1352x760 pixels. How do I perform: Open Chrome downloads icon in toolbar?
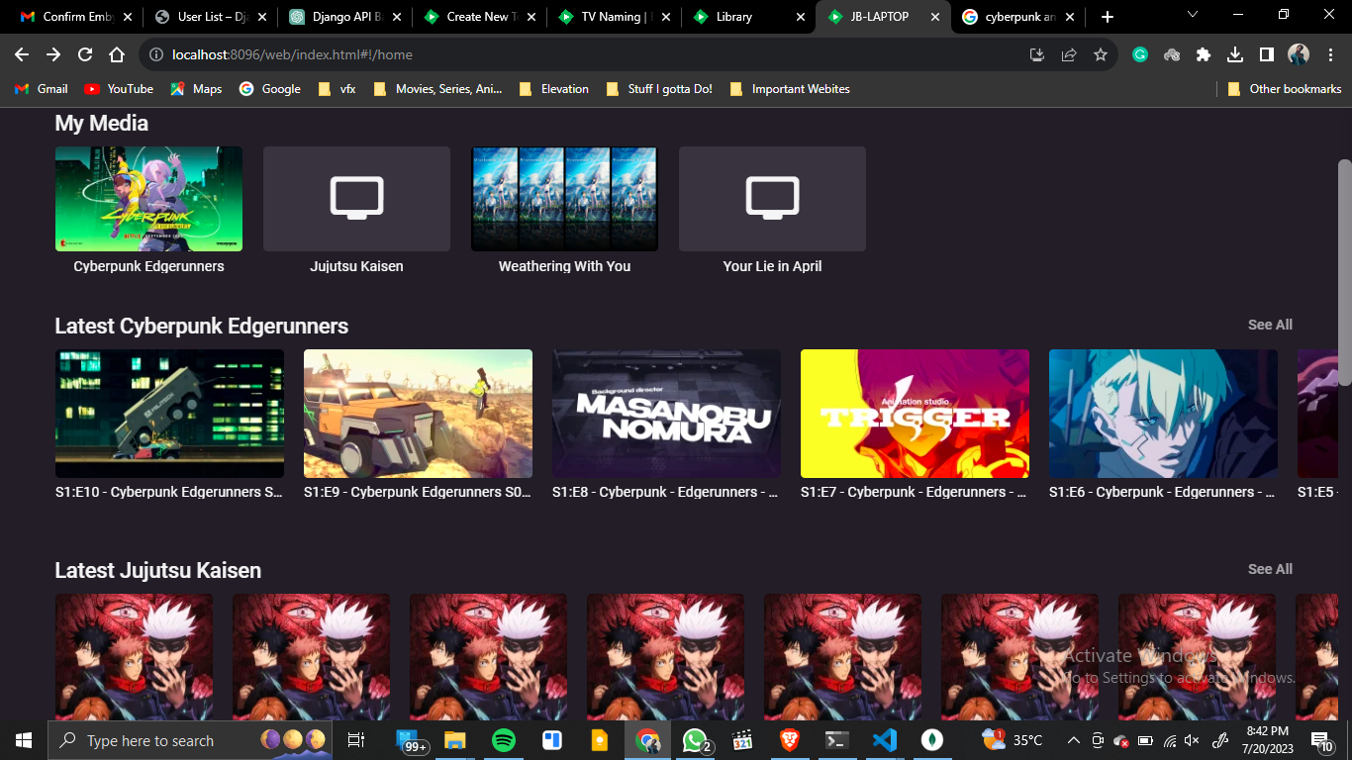[1235, 55]
